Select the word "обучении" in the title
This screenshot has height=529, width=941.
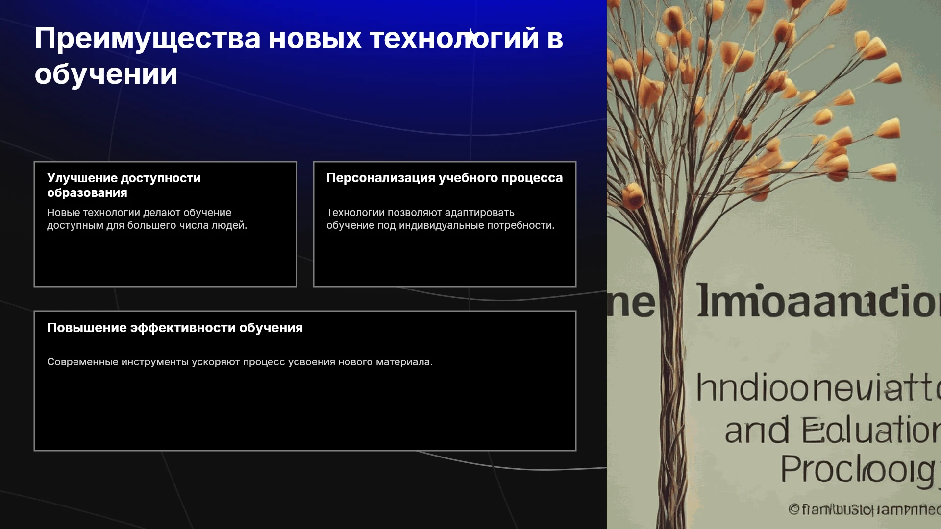tap(106, 74)
